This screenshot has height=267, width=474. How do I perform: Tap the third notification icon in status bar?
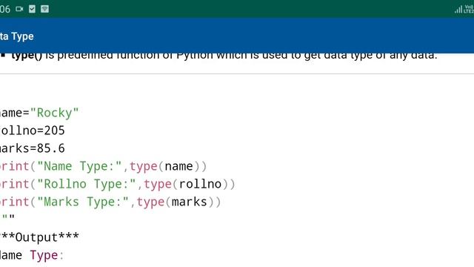(x=44, y=9)
